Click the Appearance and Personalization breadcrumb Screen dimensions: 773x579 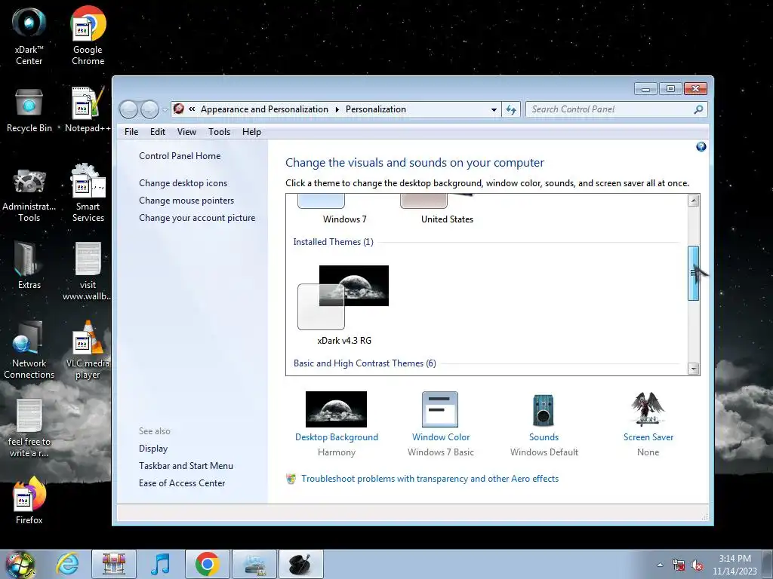coord(264,109)
